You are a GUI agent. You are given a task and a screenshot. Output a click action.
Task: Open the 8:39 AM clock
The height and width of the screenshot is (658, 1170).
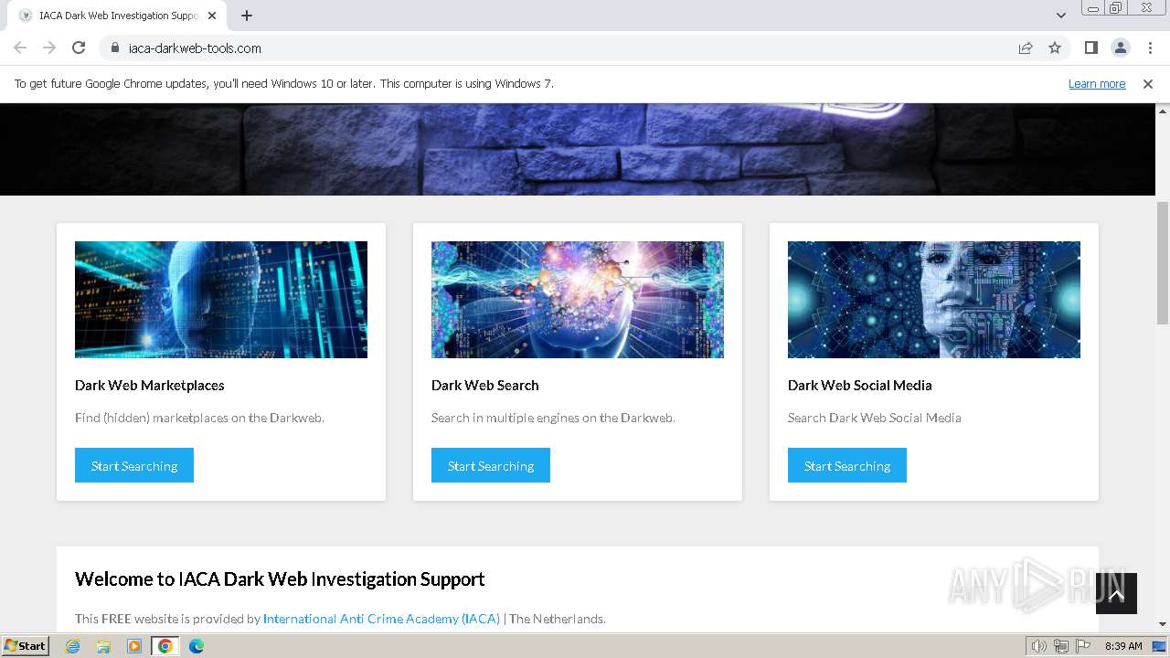[x=1123, y=646]
